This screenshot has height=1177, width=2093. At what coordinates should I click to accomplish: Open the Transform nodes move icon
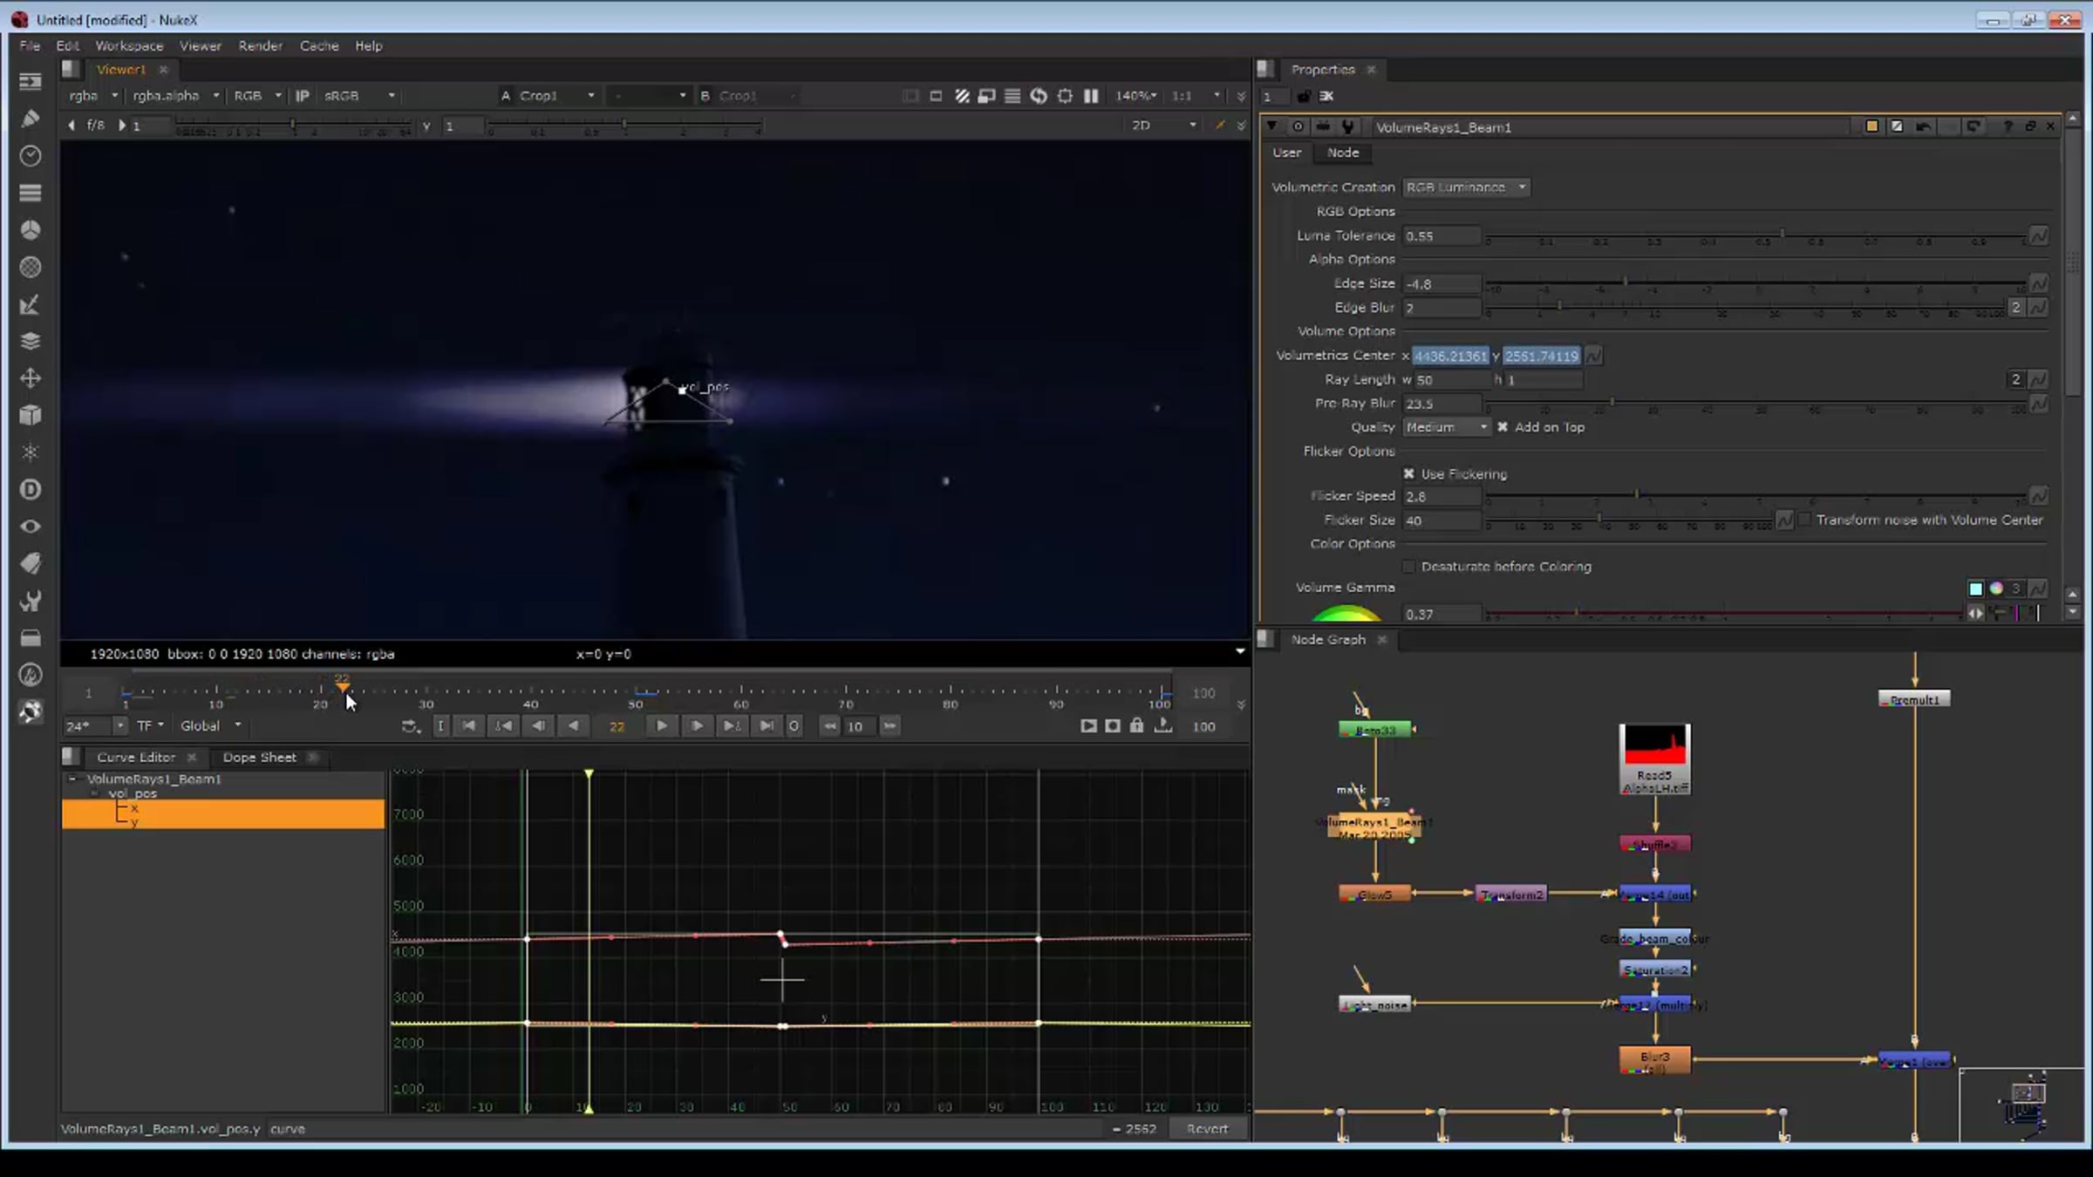click(31, 378)
